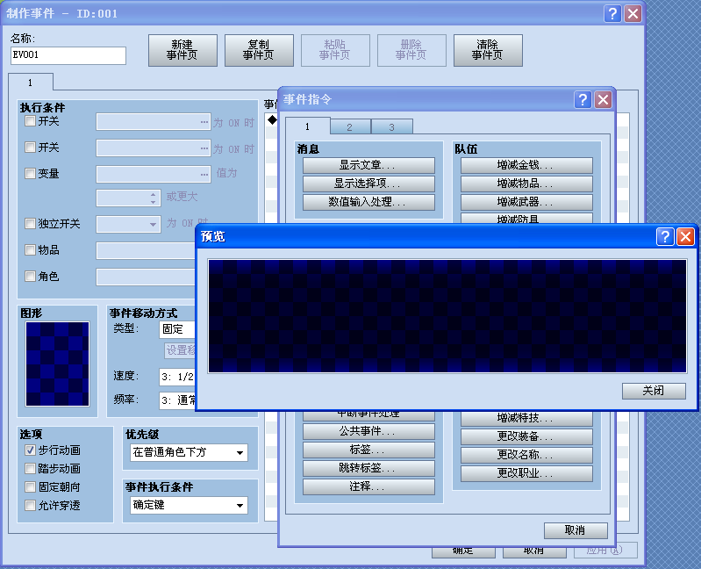Click 增减特技 command button
701x569 pixels.
(526, 418)
